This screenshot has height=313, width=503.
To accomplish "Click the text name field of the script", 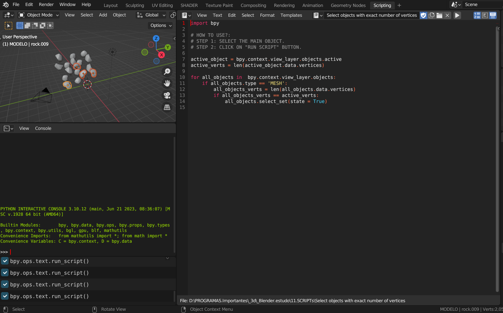I will (371, 15).
